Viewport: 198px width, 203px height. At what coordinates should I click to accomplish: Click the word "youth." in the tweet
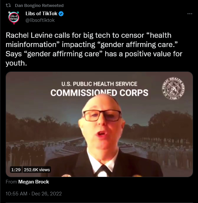tap(16, 63)
